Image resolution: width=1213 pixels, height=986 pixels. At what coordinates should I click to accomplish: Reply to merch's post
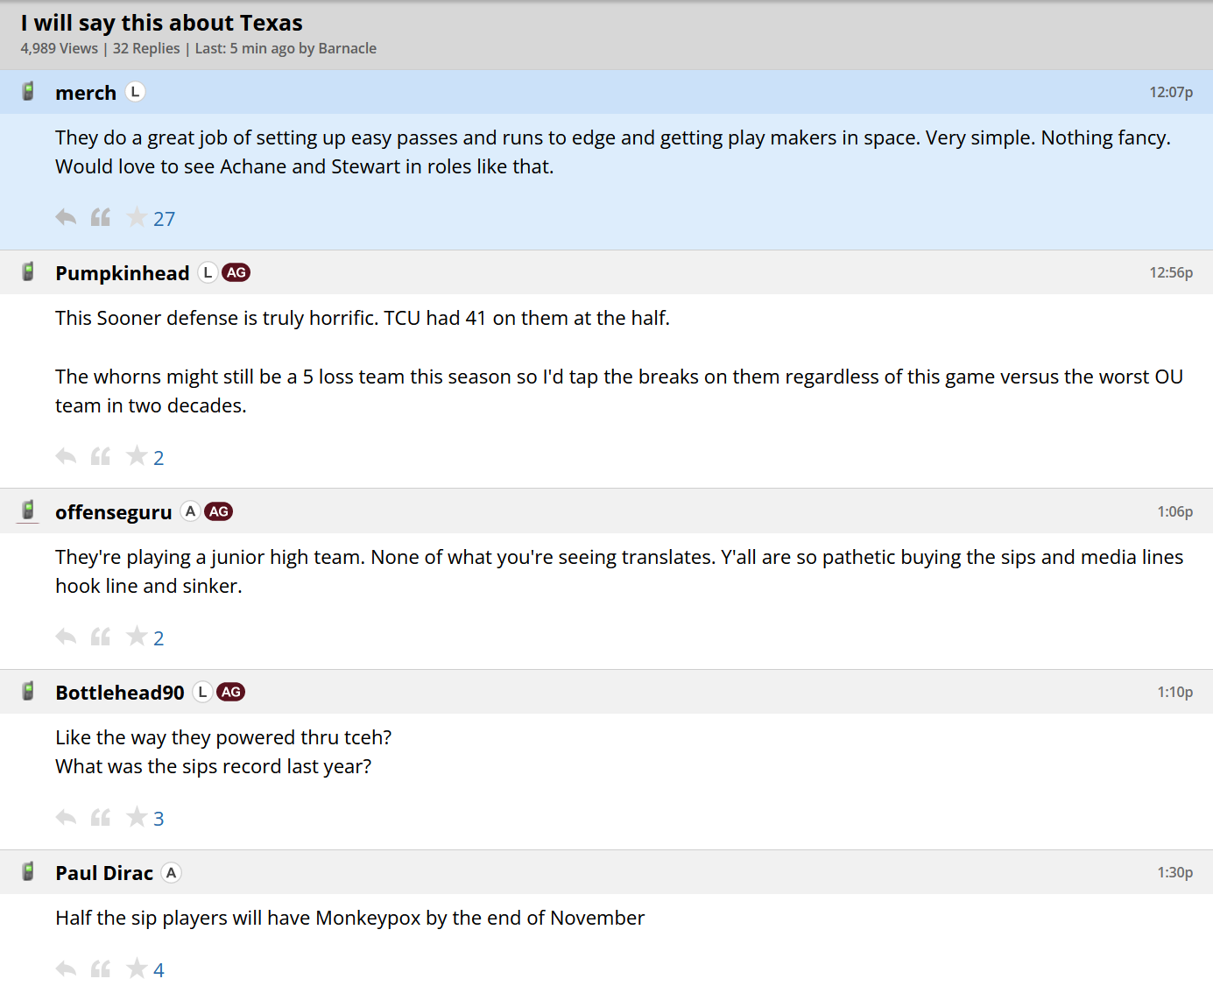[66, 217]
